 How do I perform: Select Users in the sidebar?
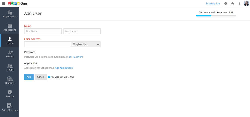(x=10, y=41)
